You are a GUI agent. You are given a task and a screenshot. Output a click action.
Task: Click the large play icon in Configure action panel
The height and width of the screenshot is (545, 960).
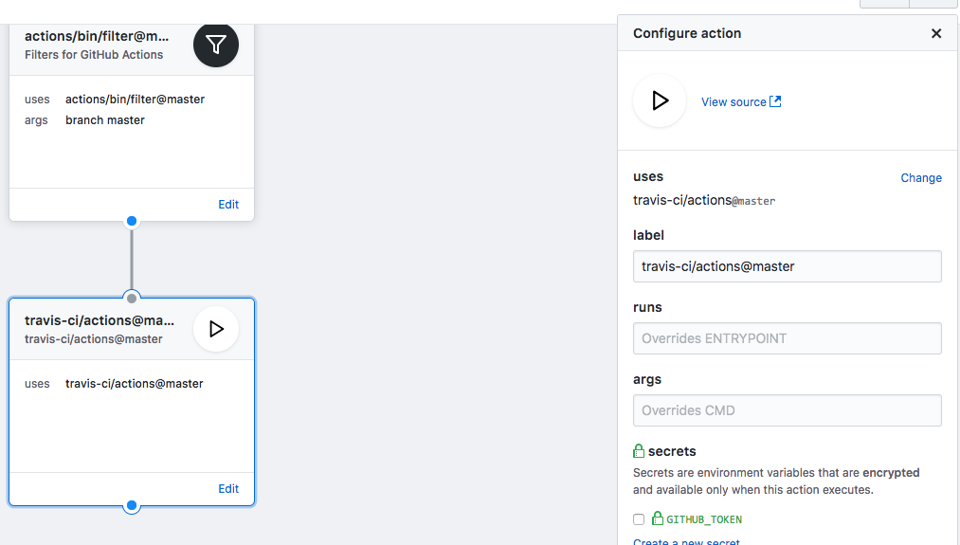click(x=660, y=100)
